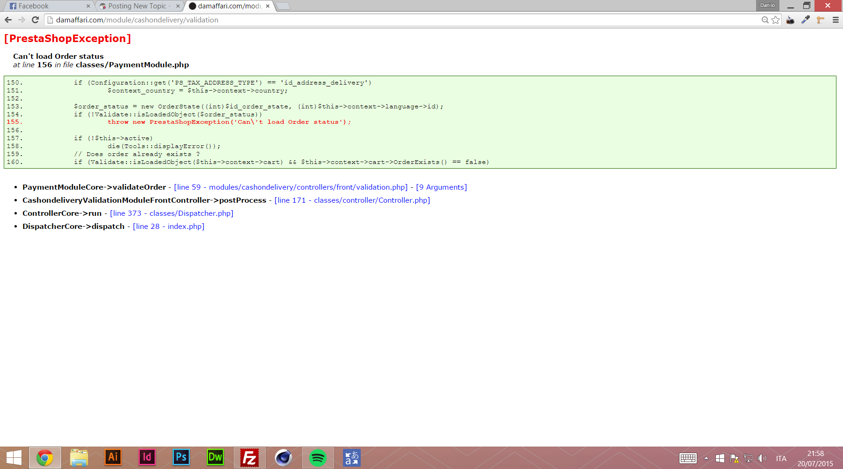Go back to the previous page

[x=8, y=20]
